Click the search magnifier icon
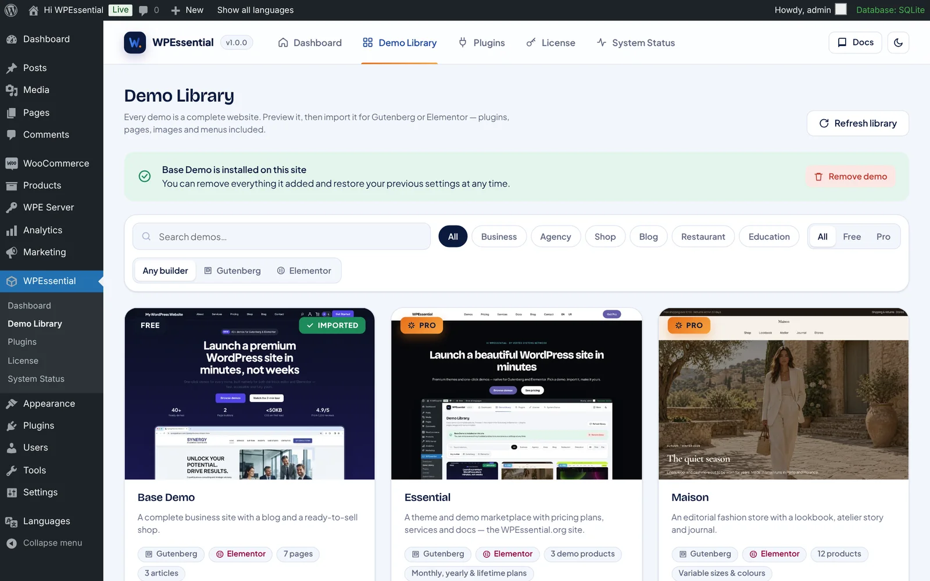The image size is (930, 581). click(146, 236)
